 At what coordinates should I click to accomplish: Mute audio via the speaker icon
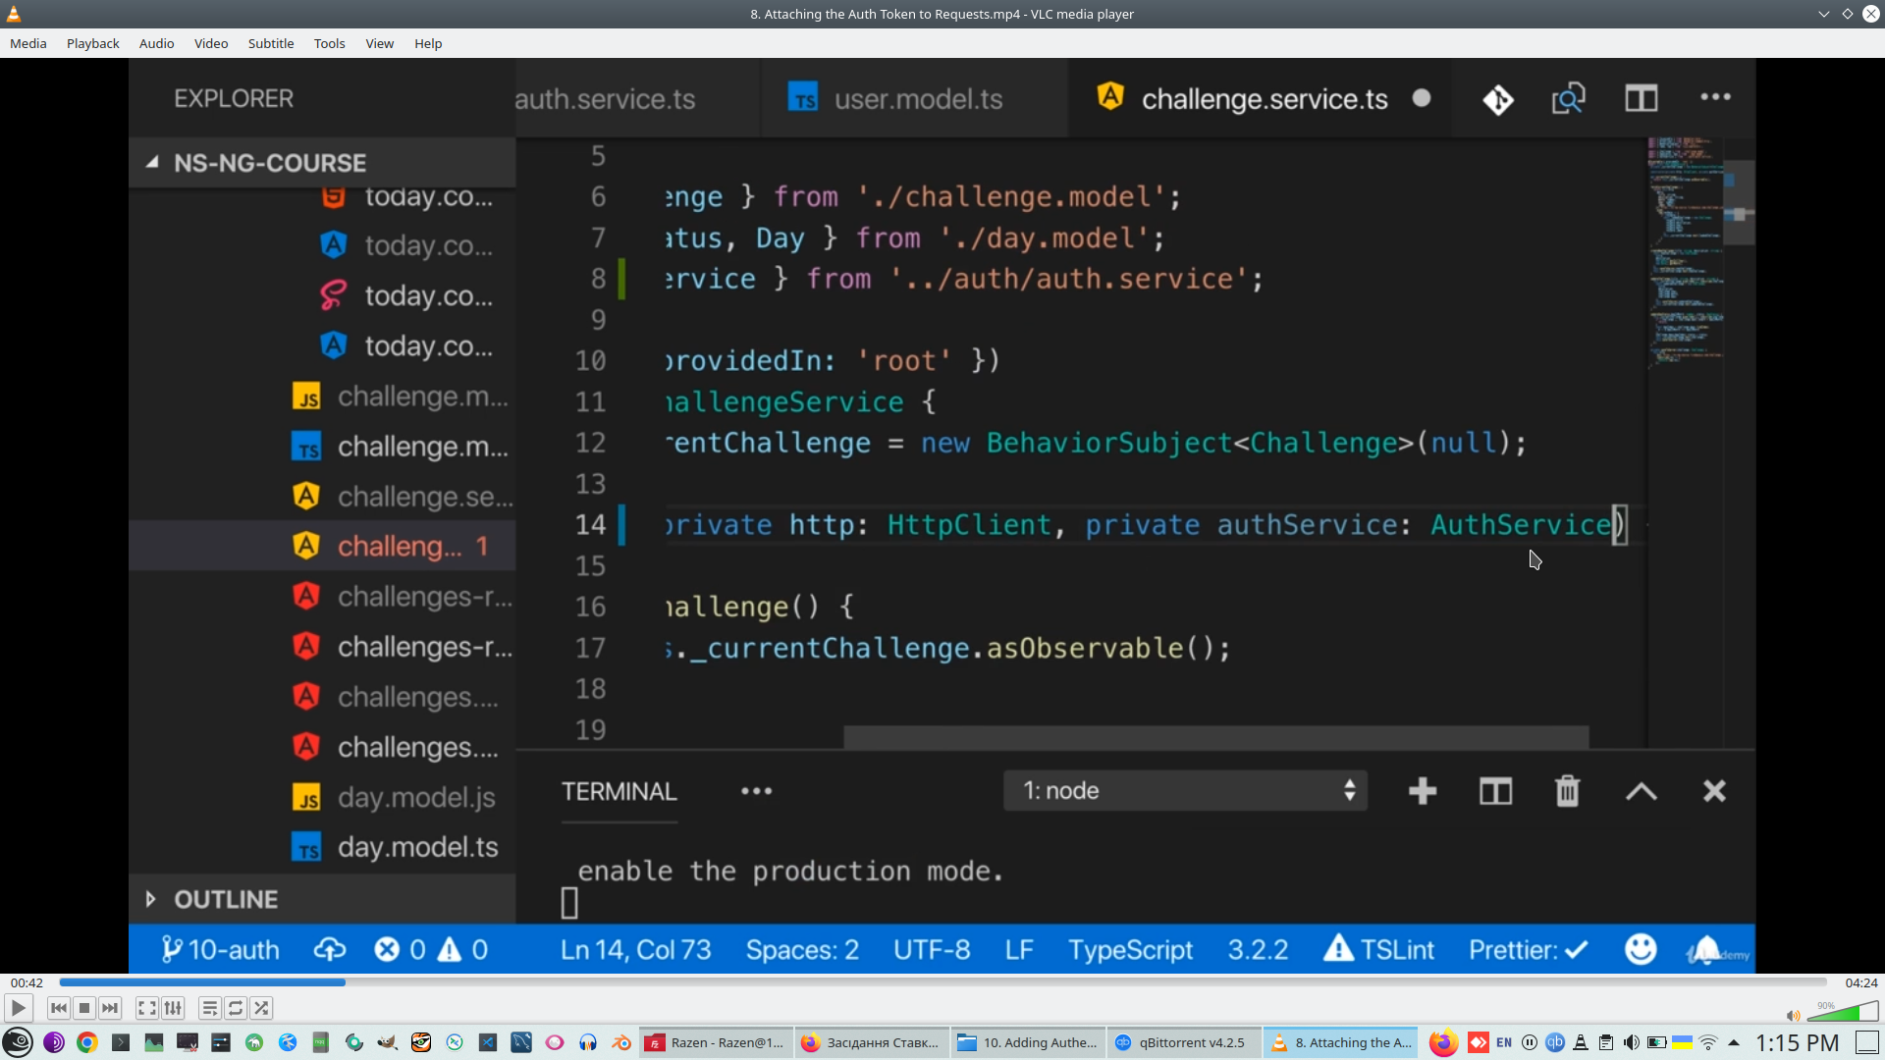pyautogui.click(x=1793, y=1016)
